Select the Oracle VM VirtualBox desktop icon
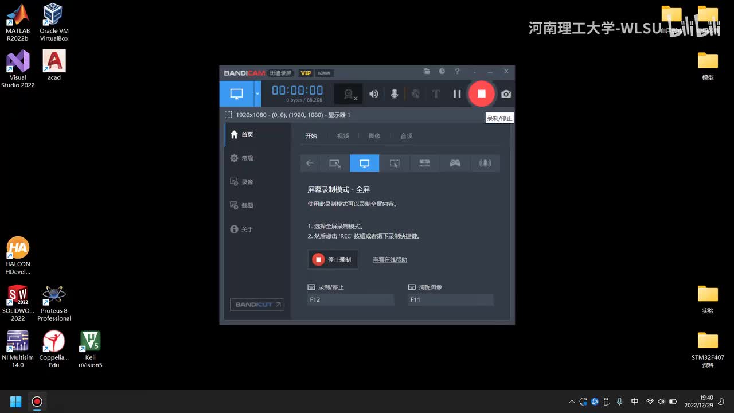This screenshot has height=413, width=734. [x=54, y=23]
